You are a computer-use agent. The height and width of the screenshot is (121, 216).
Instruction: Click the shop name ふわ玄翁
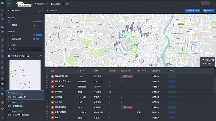tap(59, 102)
